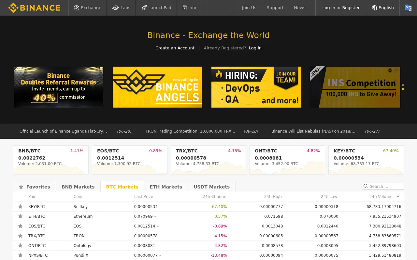Click the 24h Volume sort arrow
The height and width of the screenshot is (260, 417).
coord(398,197)
